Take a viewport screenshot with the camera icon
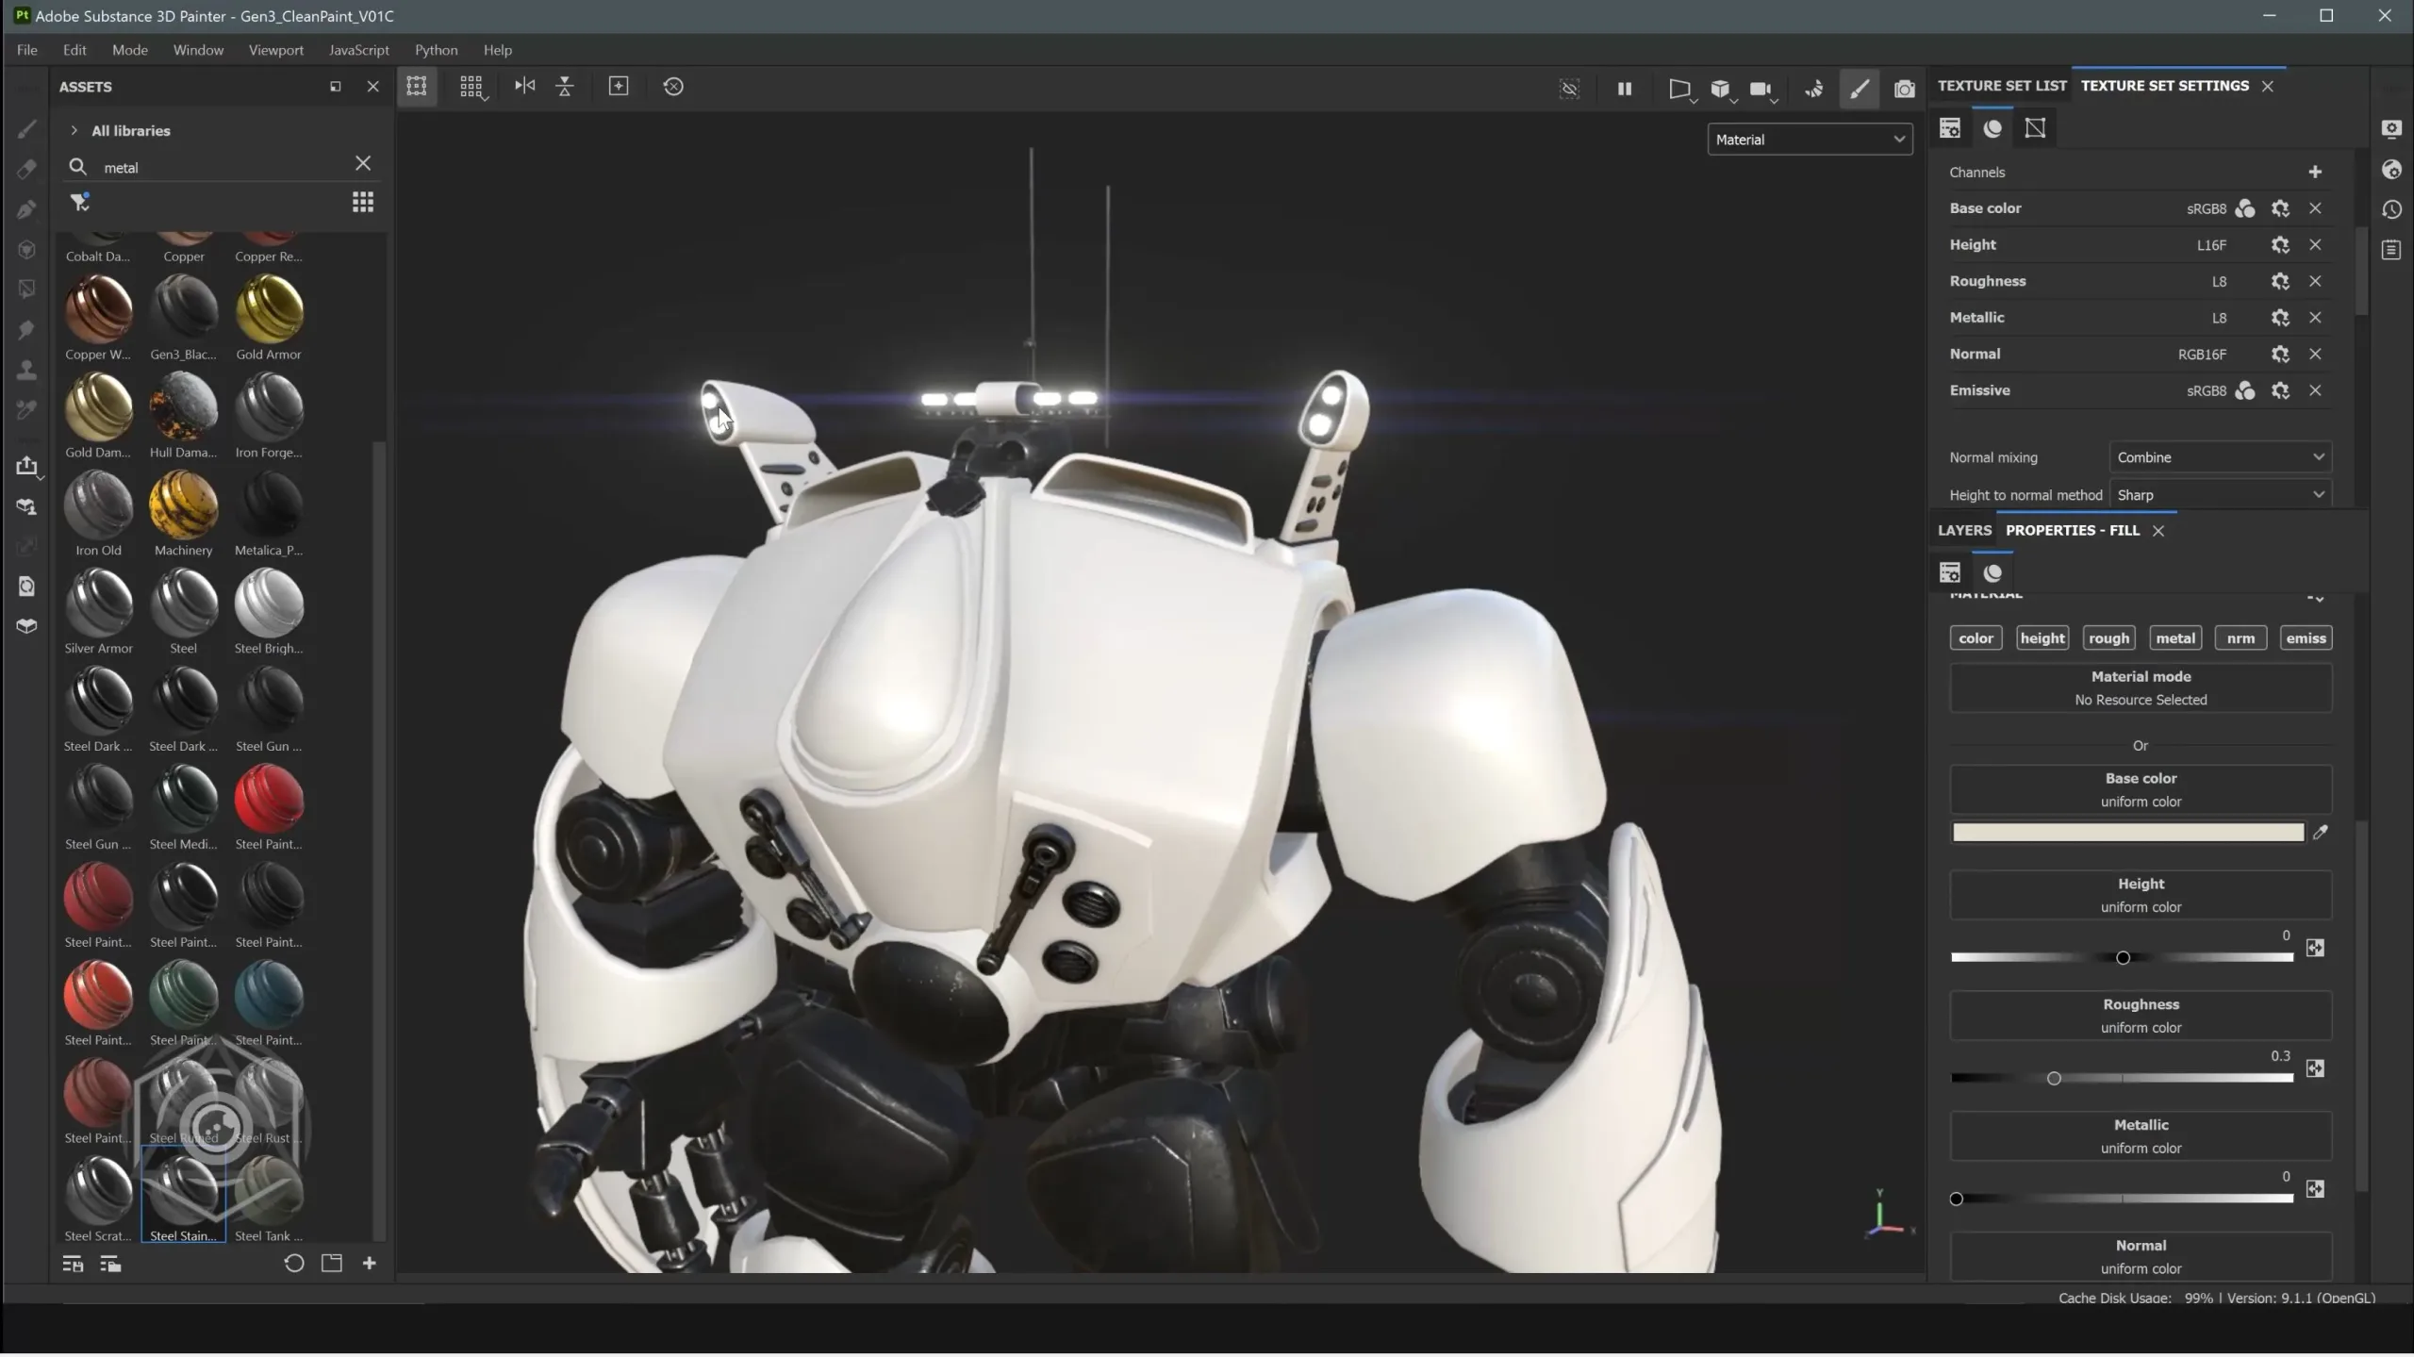 [1903, 89]
